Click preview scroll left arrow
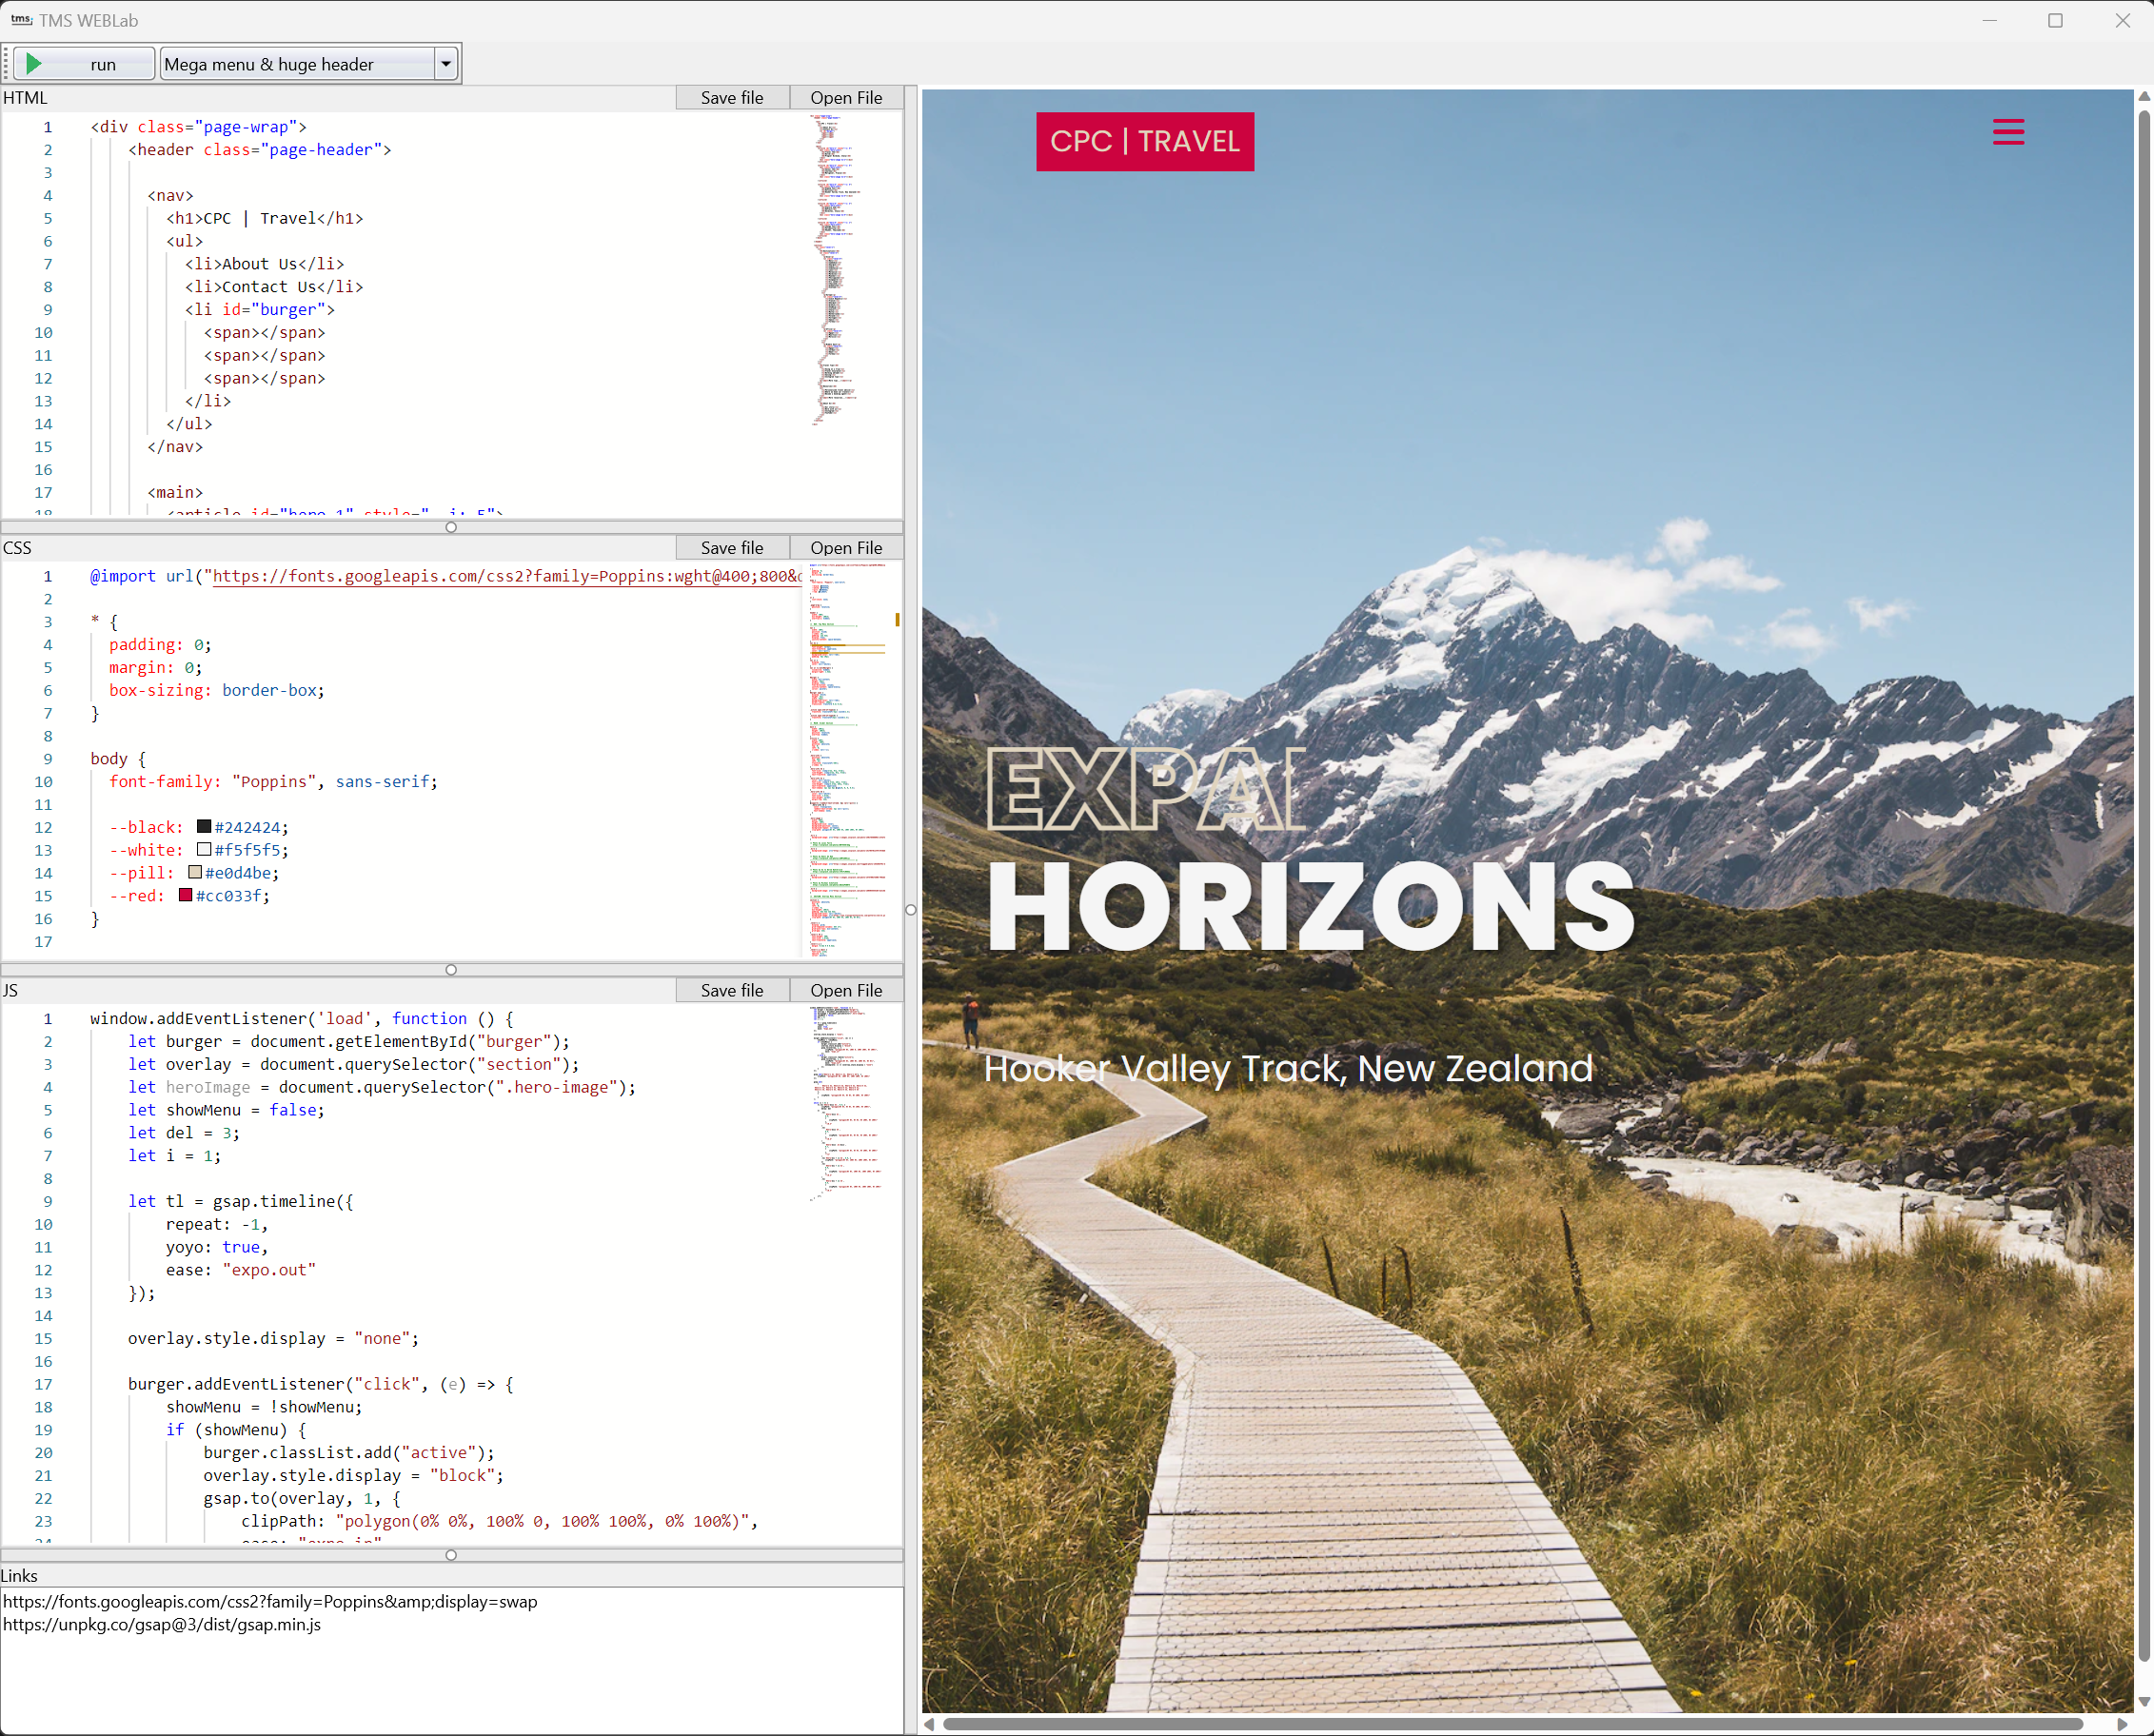This screenshot has height=1736, width=2154. (x=929, y=1724)
